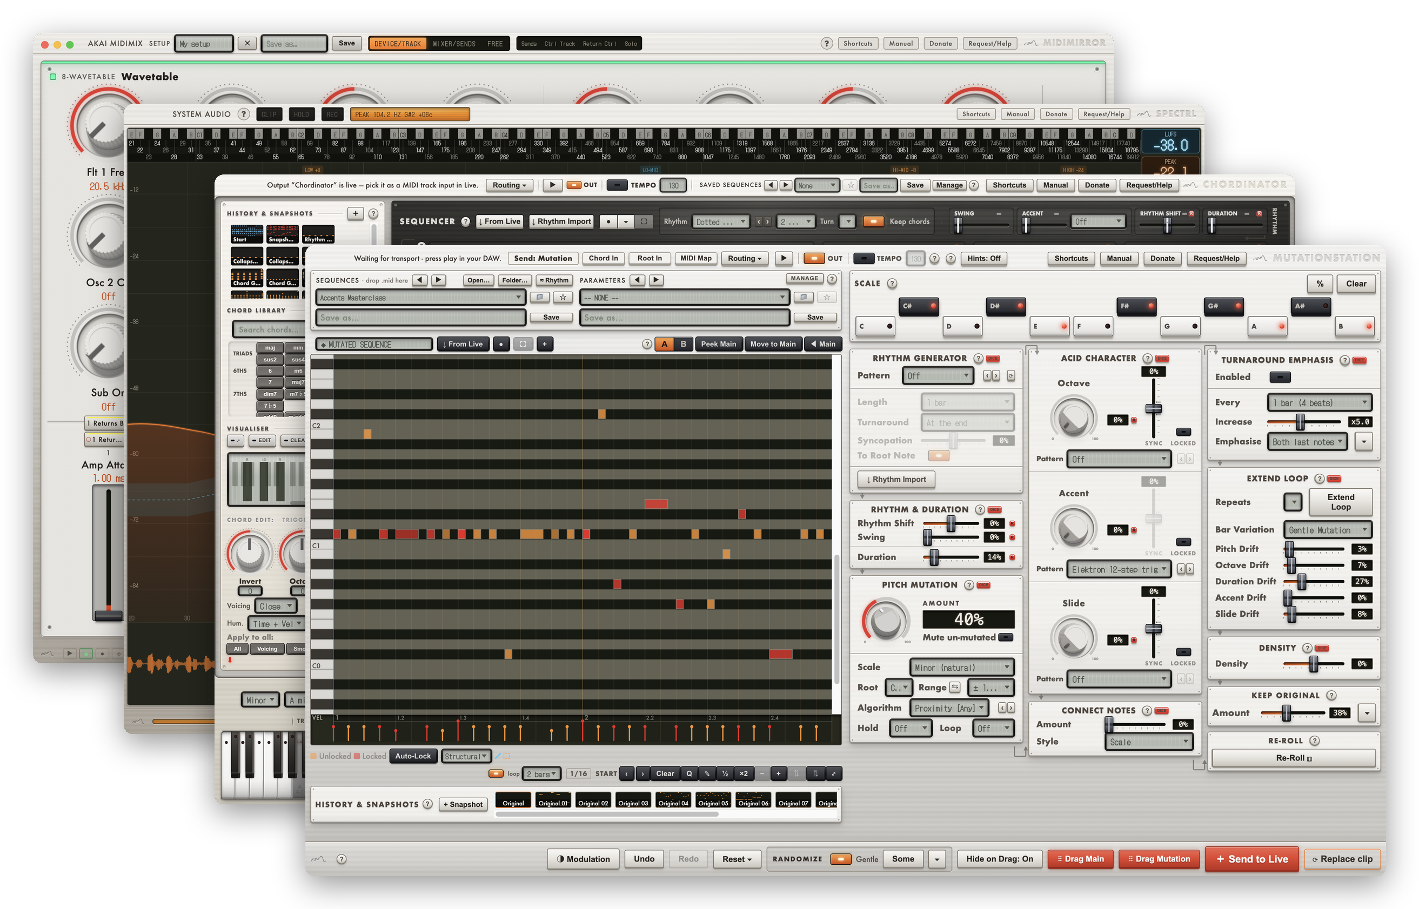Open help icon in MutationStation footer
This screenshot has width=1419, height=909.
(x=342, y=859)
